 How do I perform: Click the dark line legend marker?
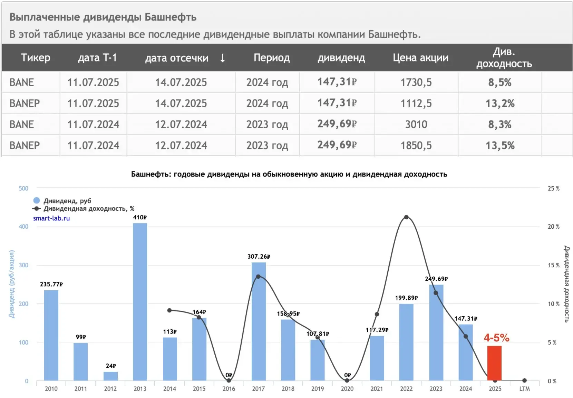pyautogui.click(x=37, y=209)
